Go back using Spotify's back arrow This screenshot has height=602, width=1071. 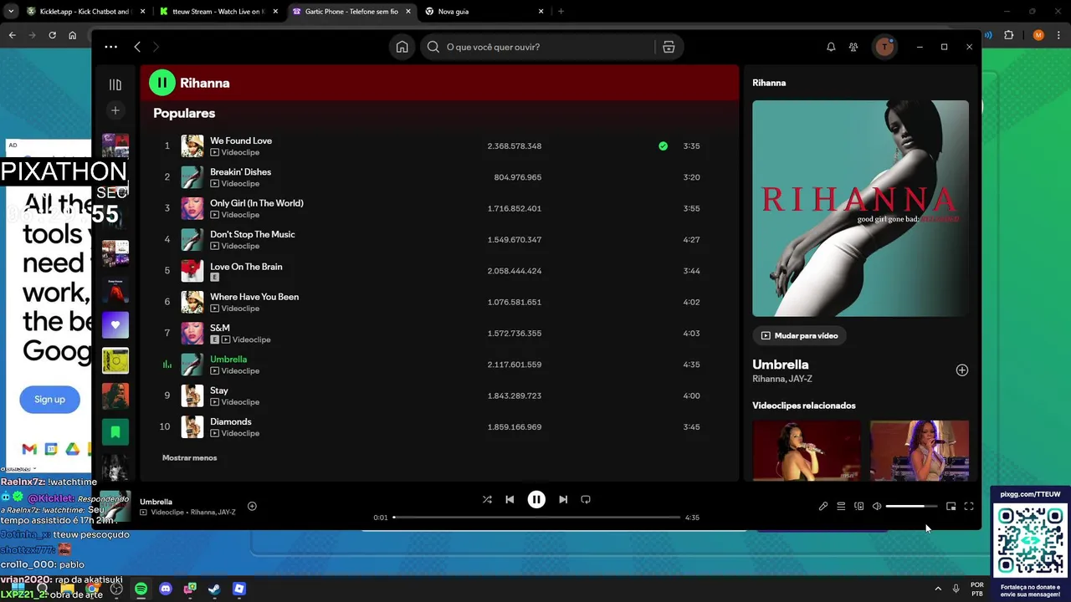(x=137, y=47)
